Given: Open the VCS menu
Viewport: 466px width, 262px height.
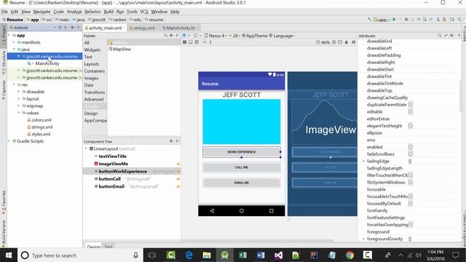Looking at the screenshot, I should coord(144,12).
